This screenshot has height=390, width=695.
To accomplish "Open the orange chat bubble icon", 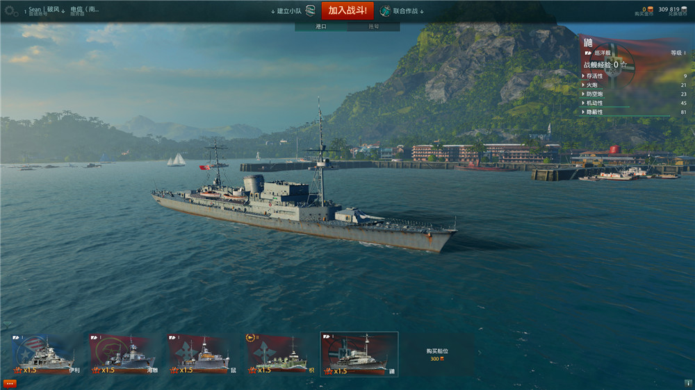I will pos(9,383).
